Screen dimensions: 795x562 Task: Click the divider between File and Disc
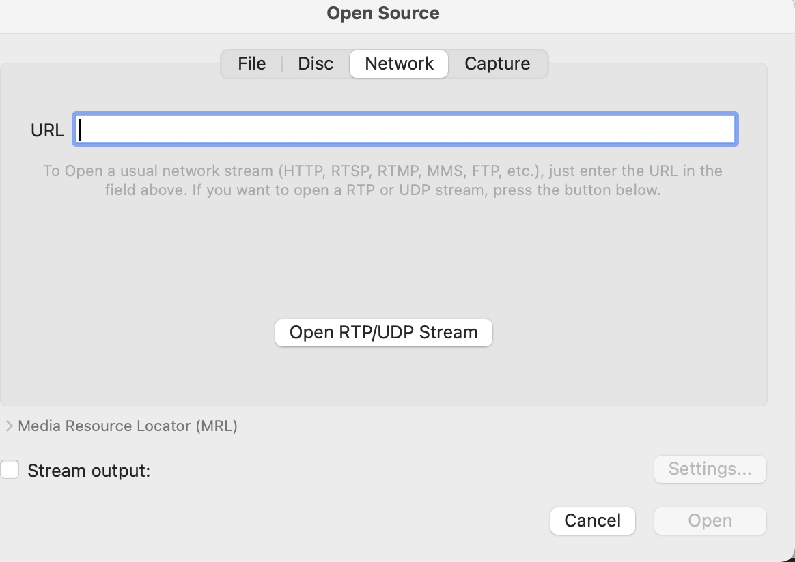point(282,64)
